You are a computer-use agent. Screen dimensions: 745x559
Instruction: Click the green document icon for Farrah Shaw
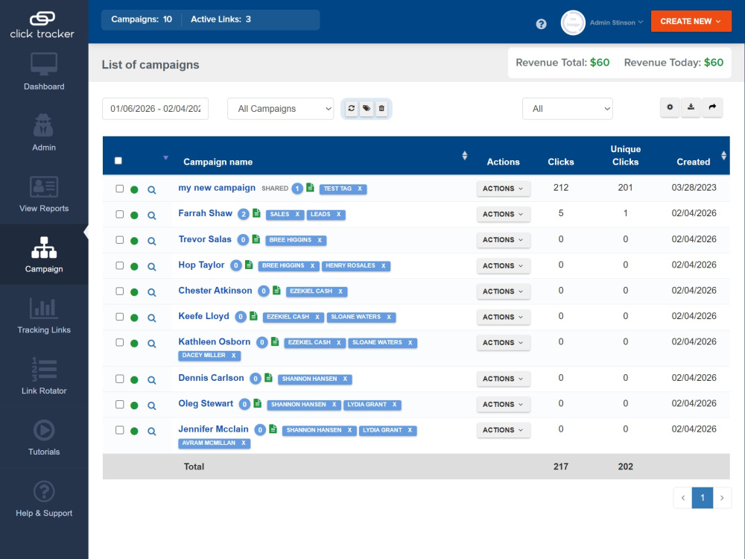256,213
